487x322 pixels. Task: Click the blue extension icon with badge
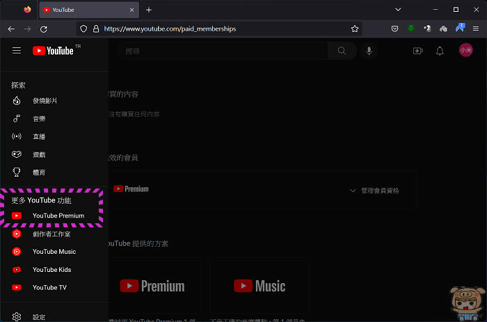tap(460, 28)
